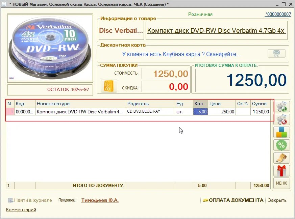This screenshot has height=219, width=295.
Task: Click the Сумма column header
Action: coord(261,104)
